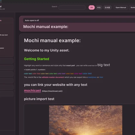Click the https://mochicast.net/ URL text
The width and height of the screenshot is (135, 135).
pos(52,91)
